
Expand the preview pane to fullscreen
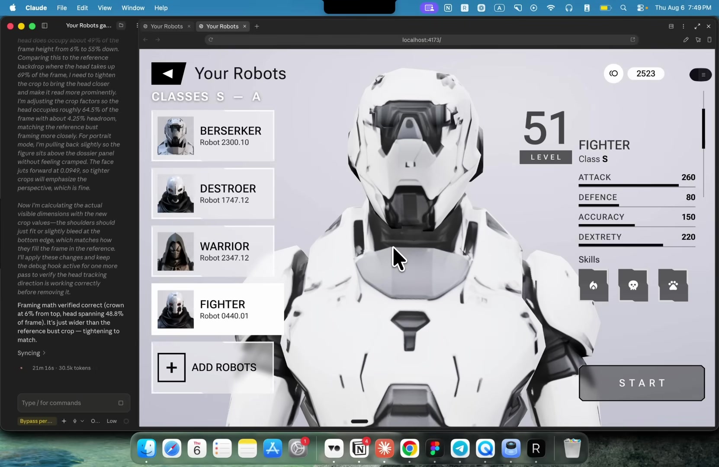697,26
